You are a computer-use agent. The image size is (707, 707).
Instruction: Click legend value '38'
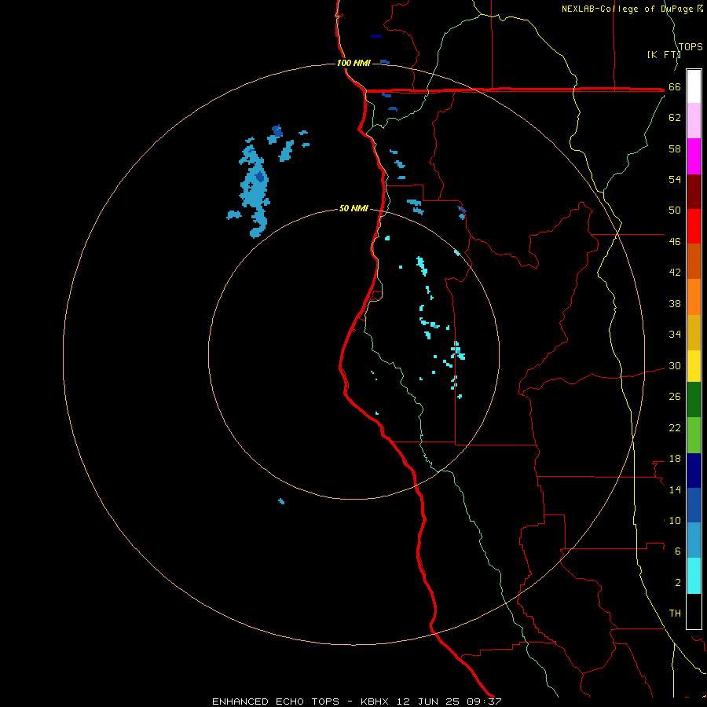[675, 303]
